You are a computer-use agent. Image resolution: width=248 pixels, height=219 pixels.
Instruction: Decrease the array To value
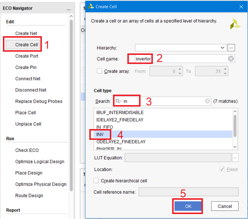pos(225,73)
